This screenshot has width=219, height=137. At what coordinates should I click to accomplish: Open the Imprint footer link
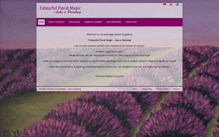[x=176, y=89]
